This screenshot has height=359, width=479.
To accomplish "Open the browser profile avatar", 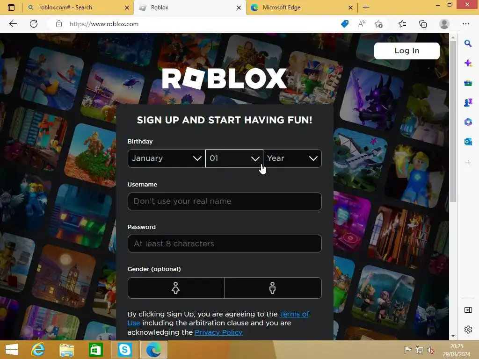I will (444, 24).
